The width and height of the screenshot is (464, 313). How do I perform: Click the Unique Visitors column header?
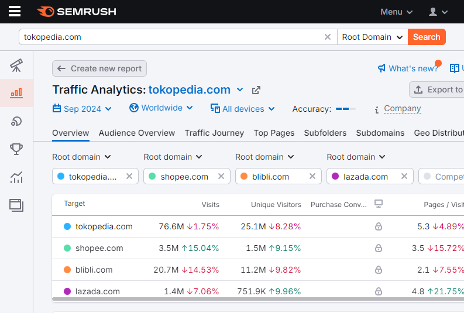point(276,205)
